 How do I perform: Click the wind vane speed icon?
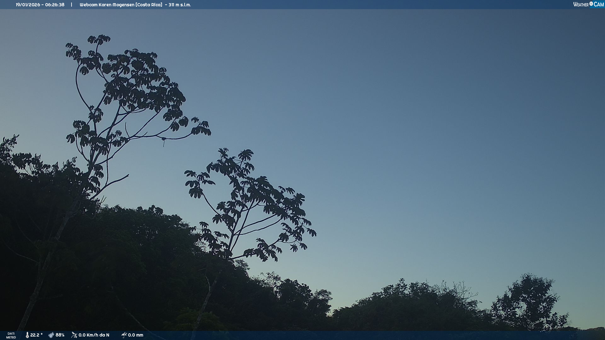74,335
